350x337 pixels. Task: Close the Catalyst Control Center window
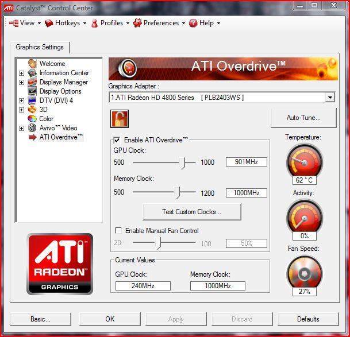(x=334, y=5)
